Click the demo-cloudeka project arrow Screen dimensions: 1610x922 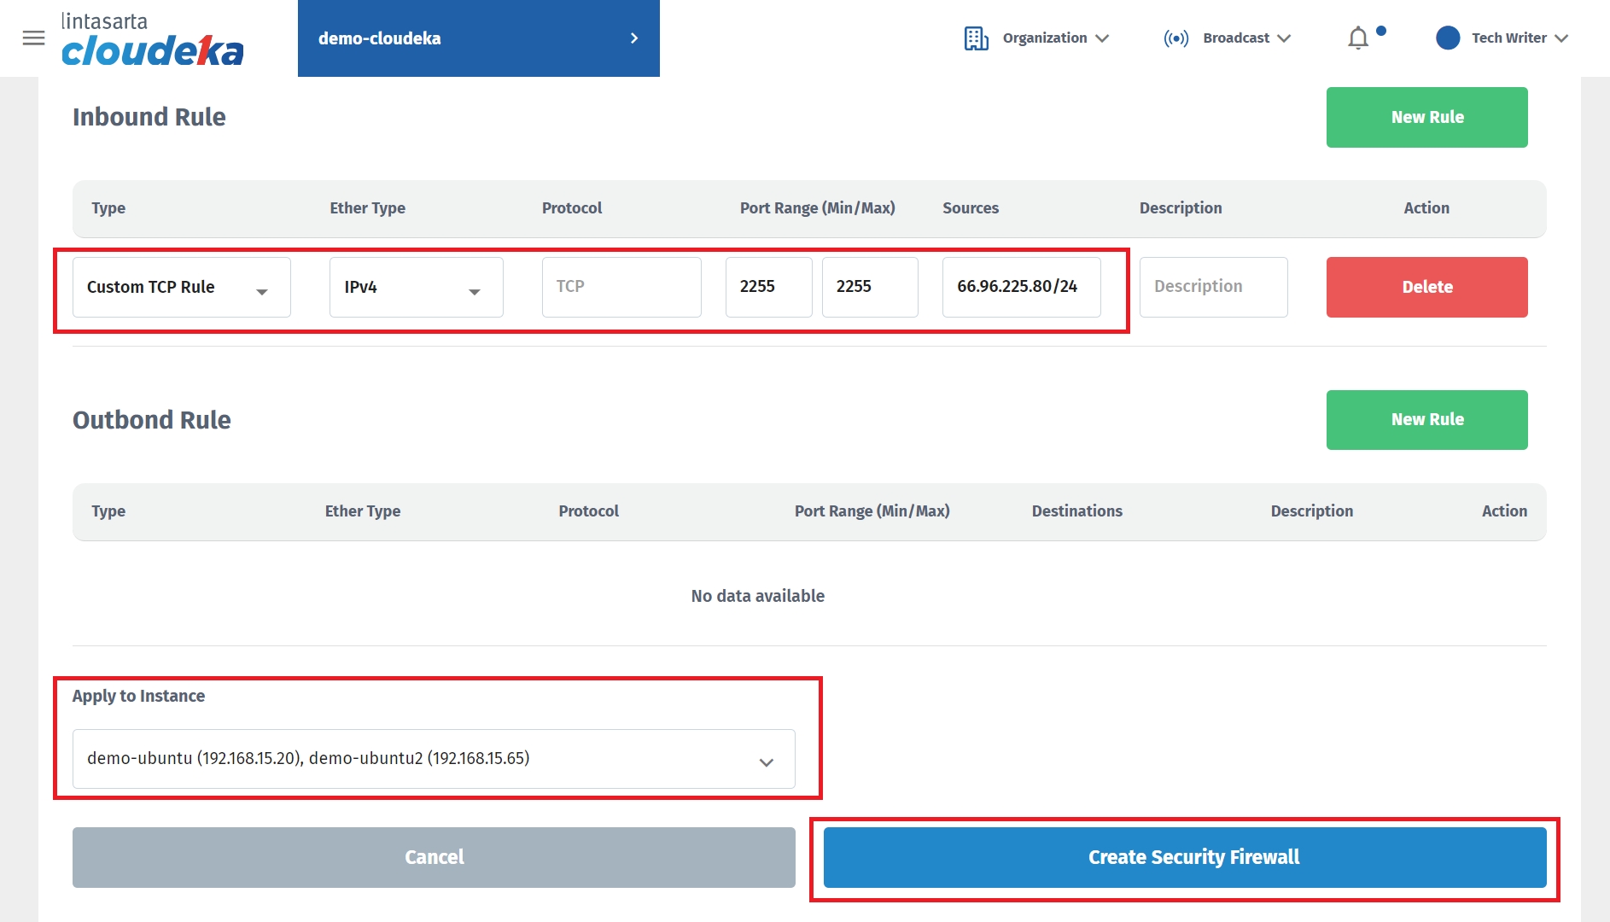click(633, 38)
